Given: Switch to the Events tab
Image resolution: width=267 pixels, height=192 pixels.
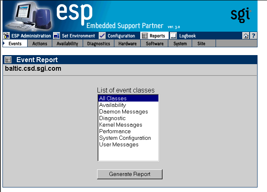Looking at the screenshot, I should tap(15, 44).
